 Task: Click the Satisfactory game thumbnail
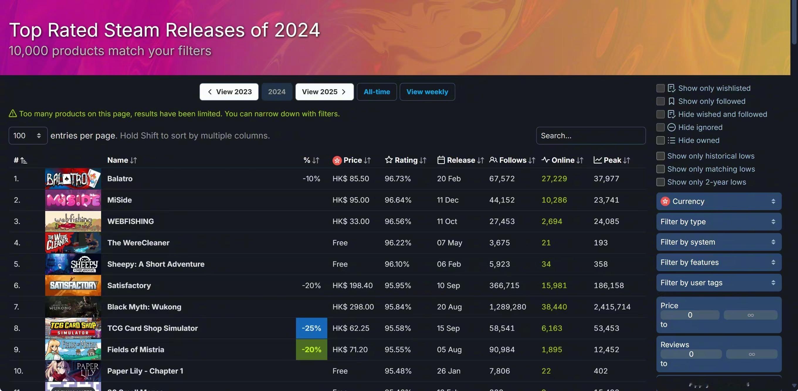pos(73,286)
